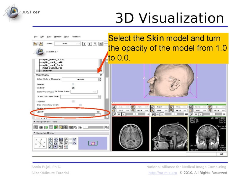Collapse the Manipulate Slice Views section
244x183 pixels.
(34, 122)
